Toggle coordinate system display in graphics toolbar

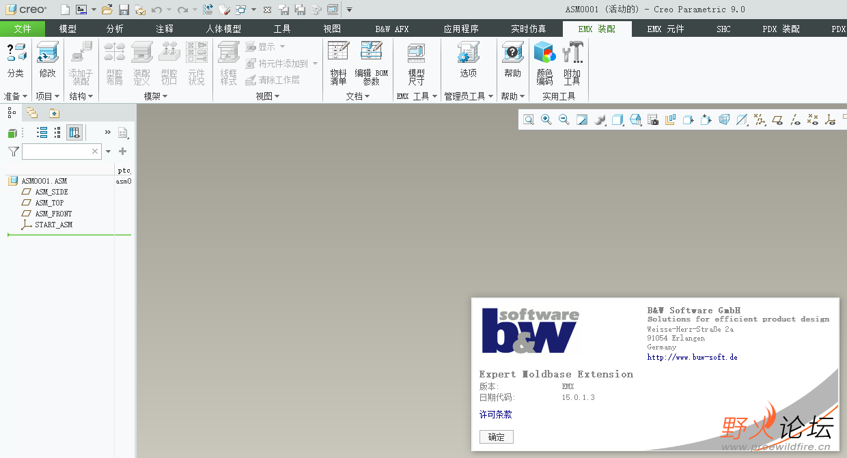click(831, 120)
